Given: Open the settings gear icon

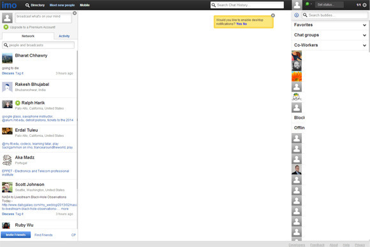Looking at the screenshot, I should 364,4.
